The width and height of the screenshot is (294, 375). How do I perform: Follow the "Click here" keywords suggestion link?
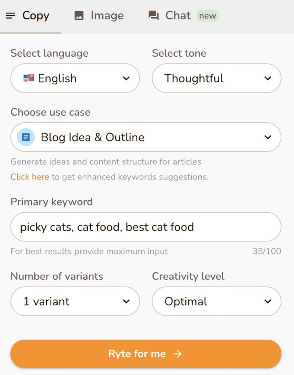[30, 177]
